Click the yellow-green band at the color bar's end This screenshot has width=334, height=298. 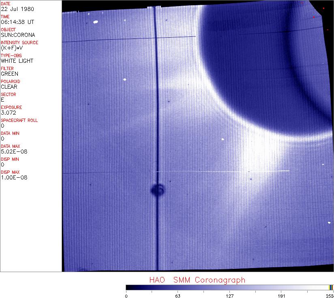click(331, 287)
